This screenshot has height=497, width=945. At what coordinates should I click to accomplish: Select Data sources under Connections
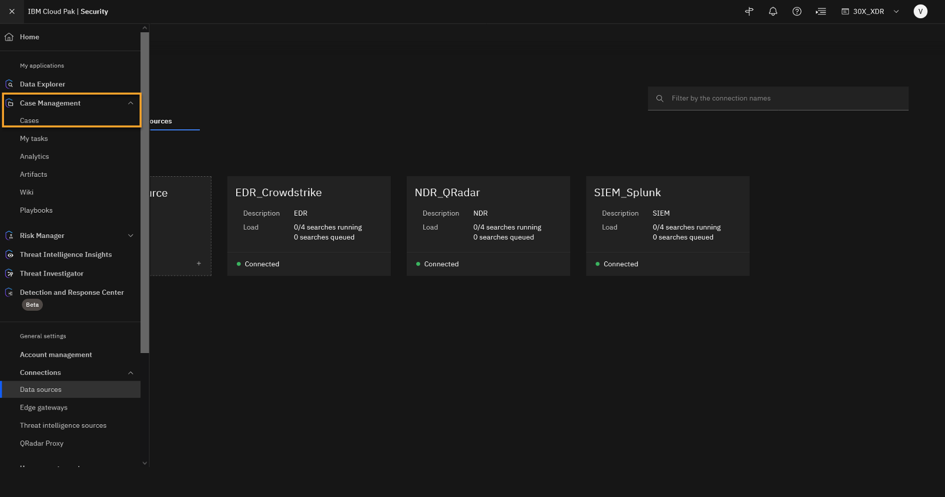coord(71,389)
